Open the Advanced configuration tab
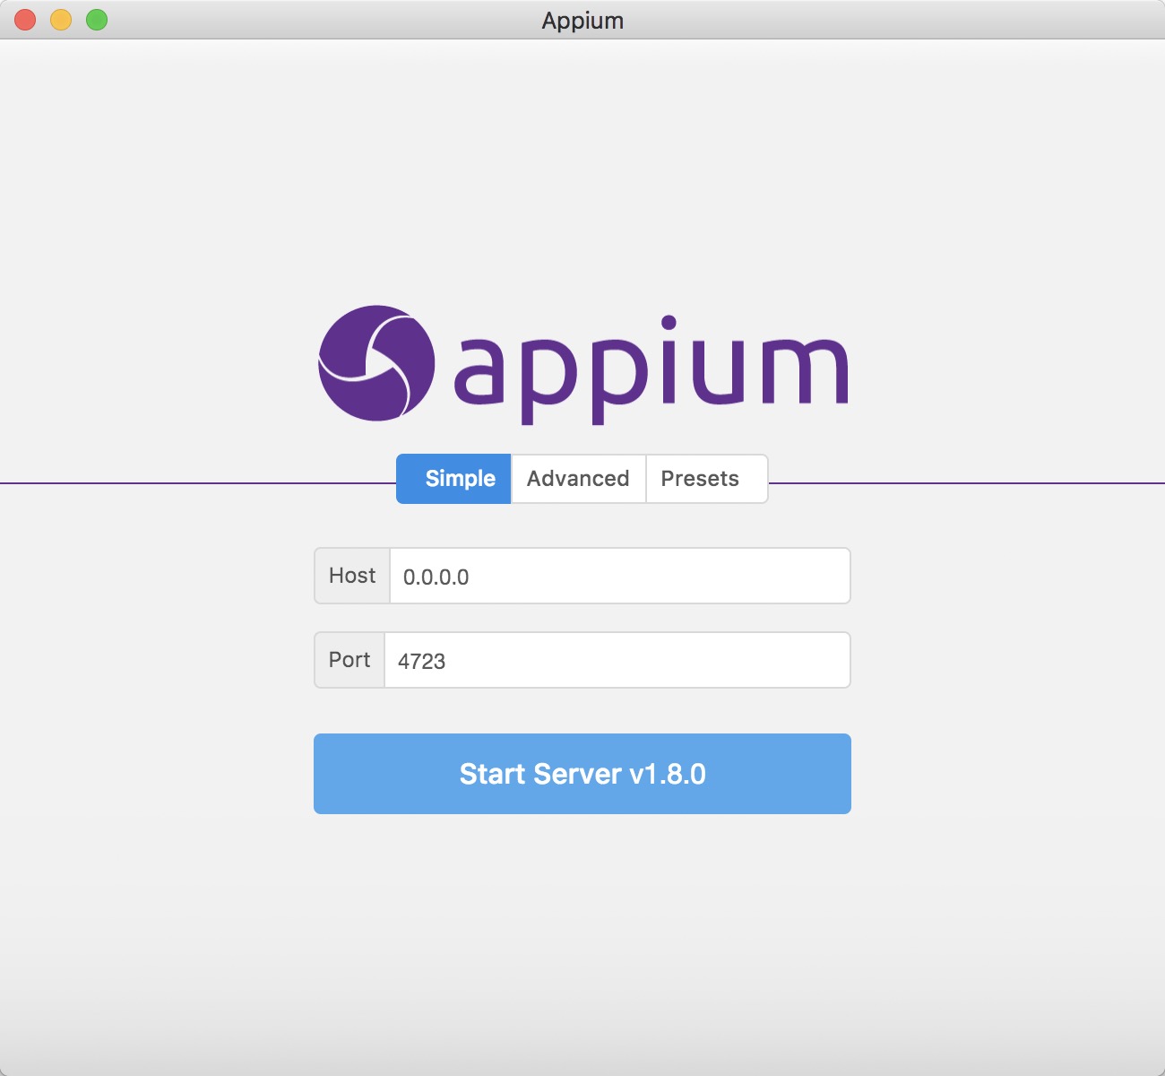The image size is (1165, 1076). click(578, 478)
